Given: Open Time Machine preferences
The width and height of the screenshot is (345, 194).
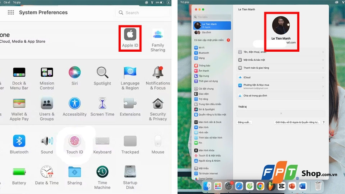Looking at the screenshot, I should 102,178.
